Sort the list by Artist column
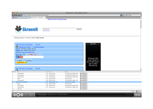 pos(57,72)
